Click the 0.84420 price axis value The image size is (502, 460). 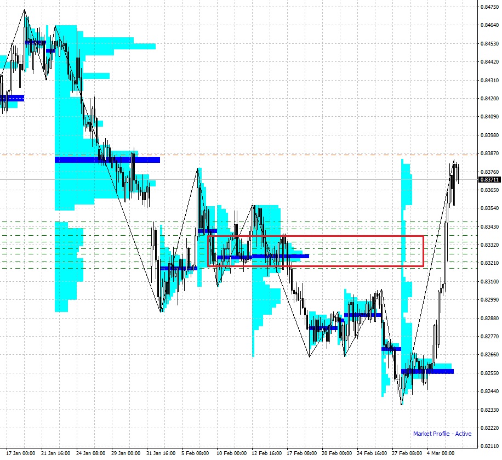pos(489,62)
